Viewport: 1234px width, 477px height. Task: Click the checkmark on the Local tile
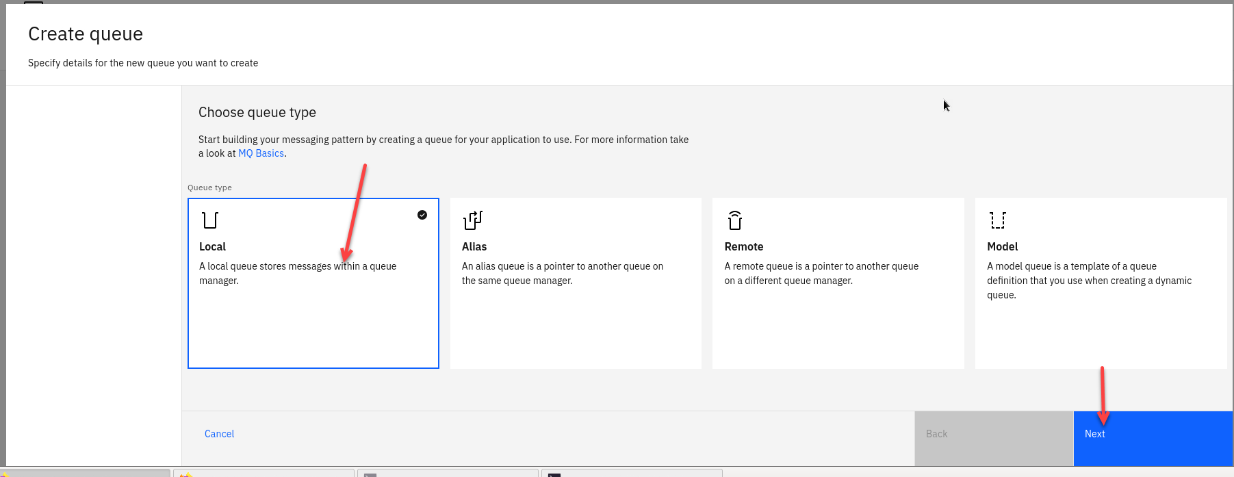[422, 215]
